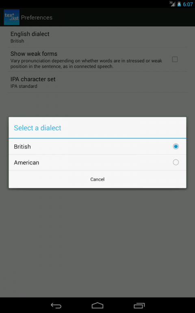The width and height of the screenshot is (195, 313).
Task: Enable the Show weak forms checkbox
Action: [175, 59]
